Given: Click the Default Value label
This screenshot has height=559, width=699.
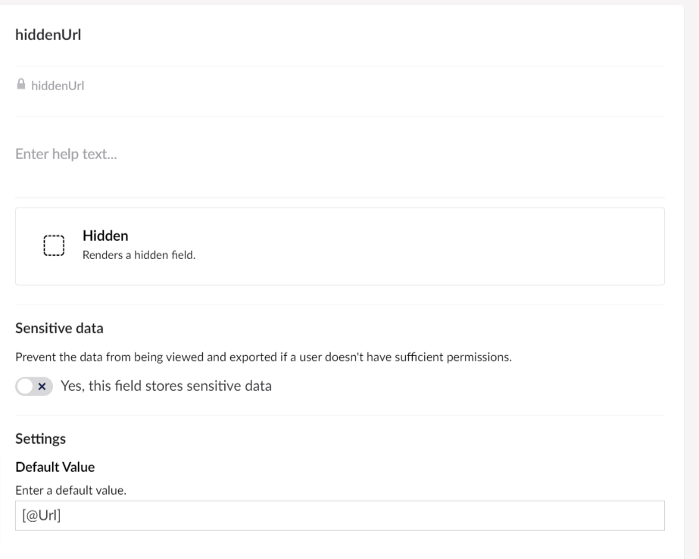Looking at the screenshot, I should click(55, 467).
